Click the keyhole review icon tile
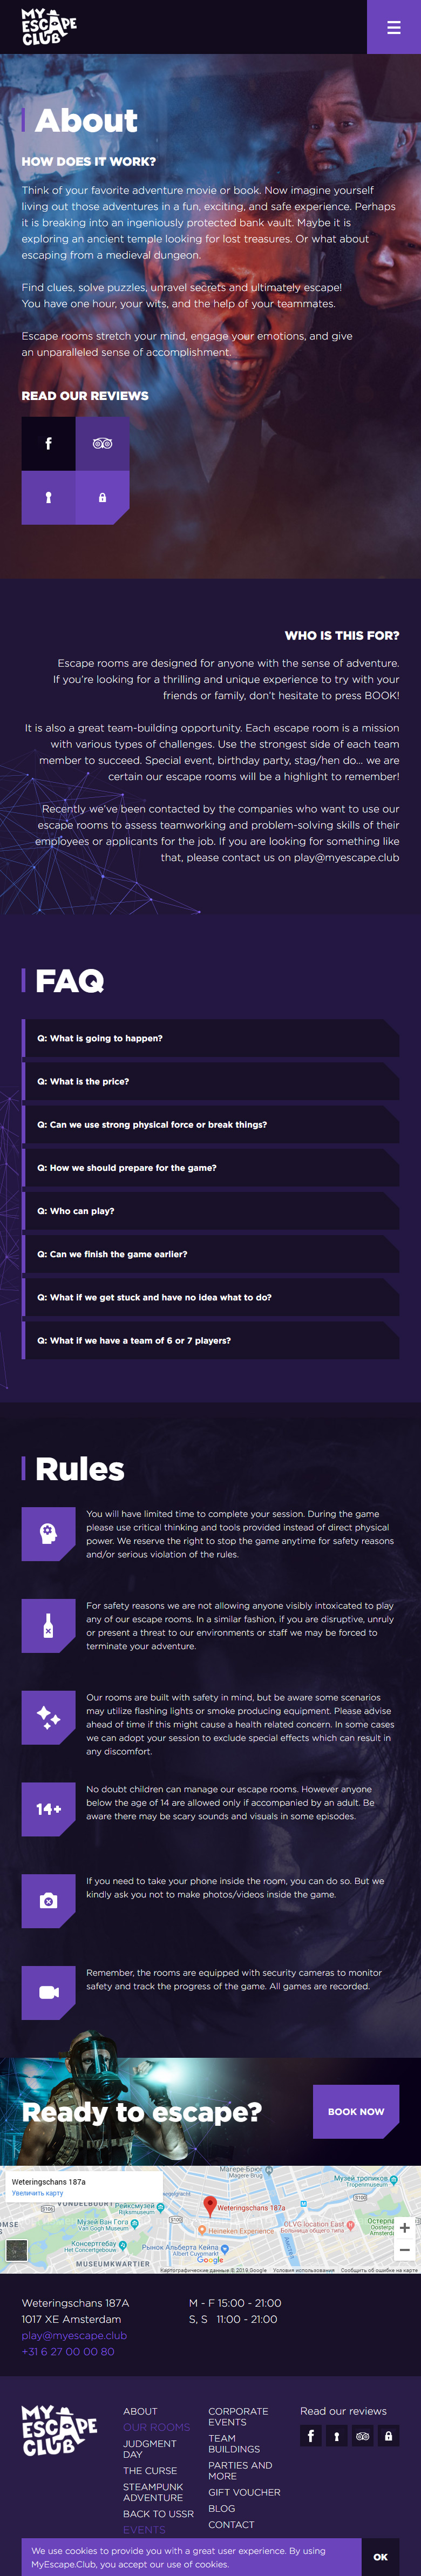The image size is (421, 2576). point(48,497)
